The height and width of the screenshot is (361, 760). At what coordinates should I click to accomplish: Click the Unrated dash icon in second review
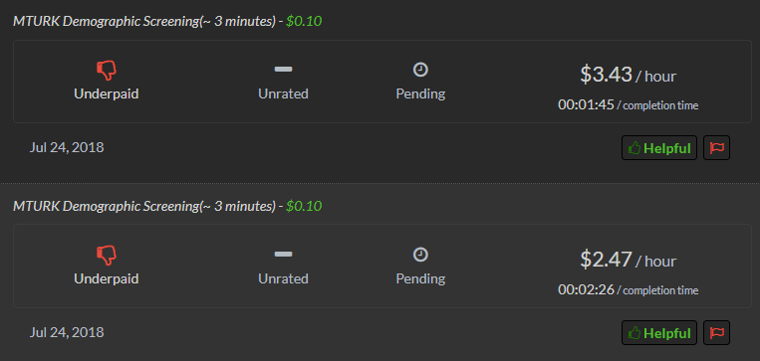pyautogui.click(x=283, y=254)
